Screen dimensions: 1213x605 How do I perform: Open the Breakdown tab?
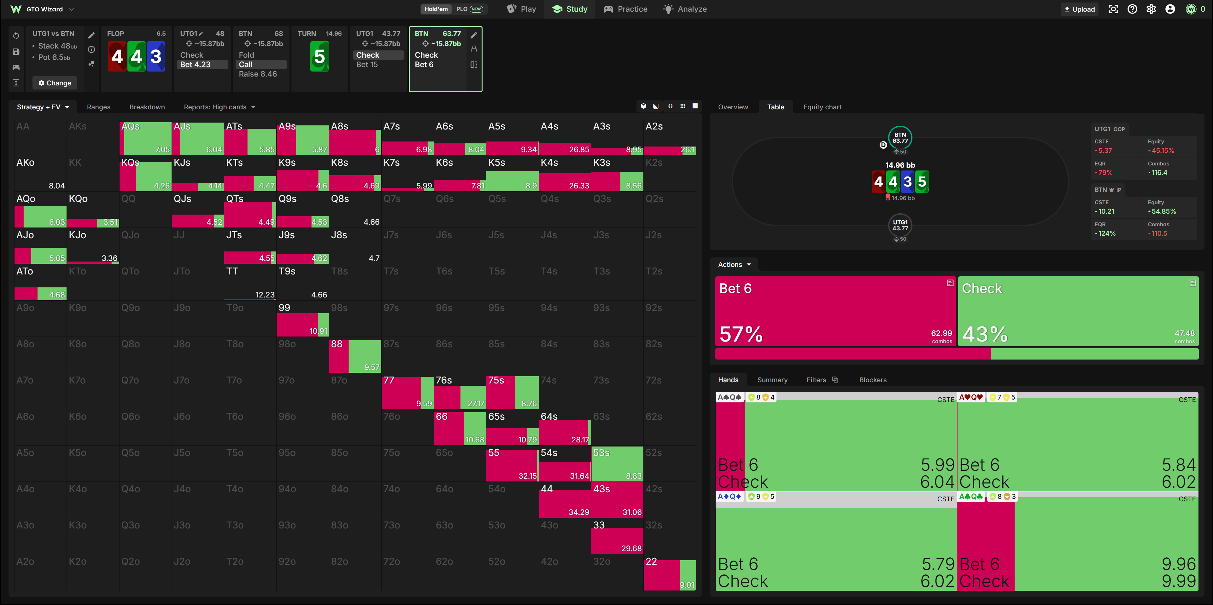(147, 107)
